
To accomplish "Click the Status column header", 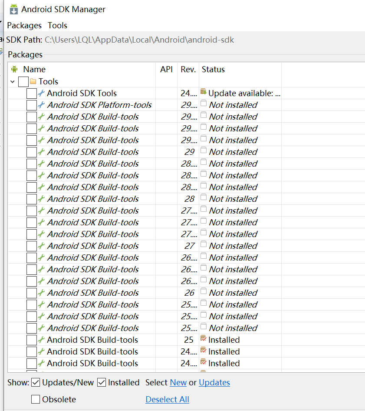I will click(x=213, y=69).
